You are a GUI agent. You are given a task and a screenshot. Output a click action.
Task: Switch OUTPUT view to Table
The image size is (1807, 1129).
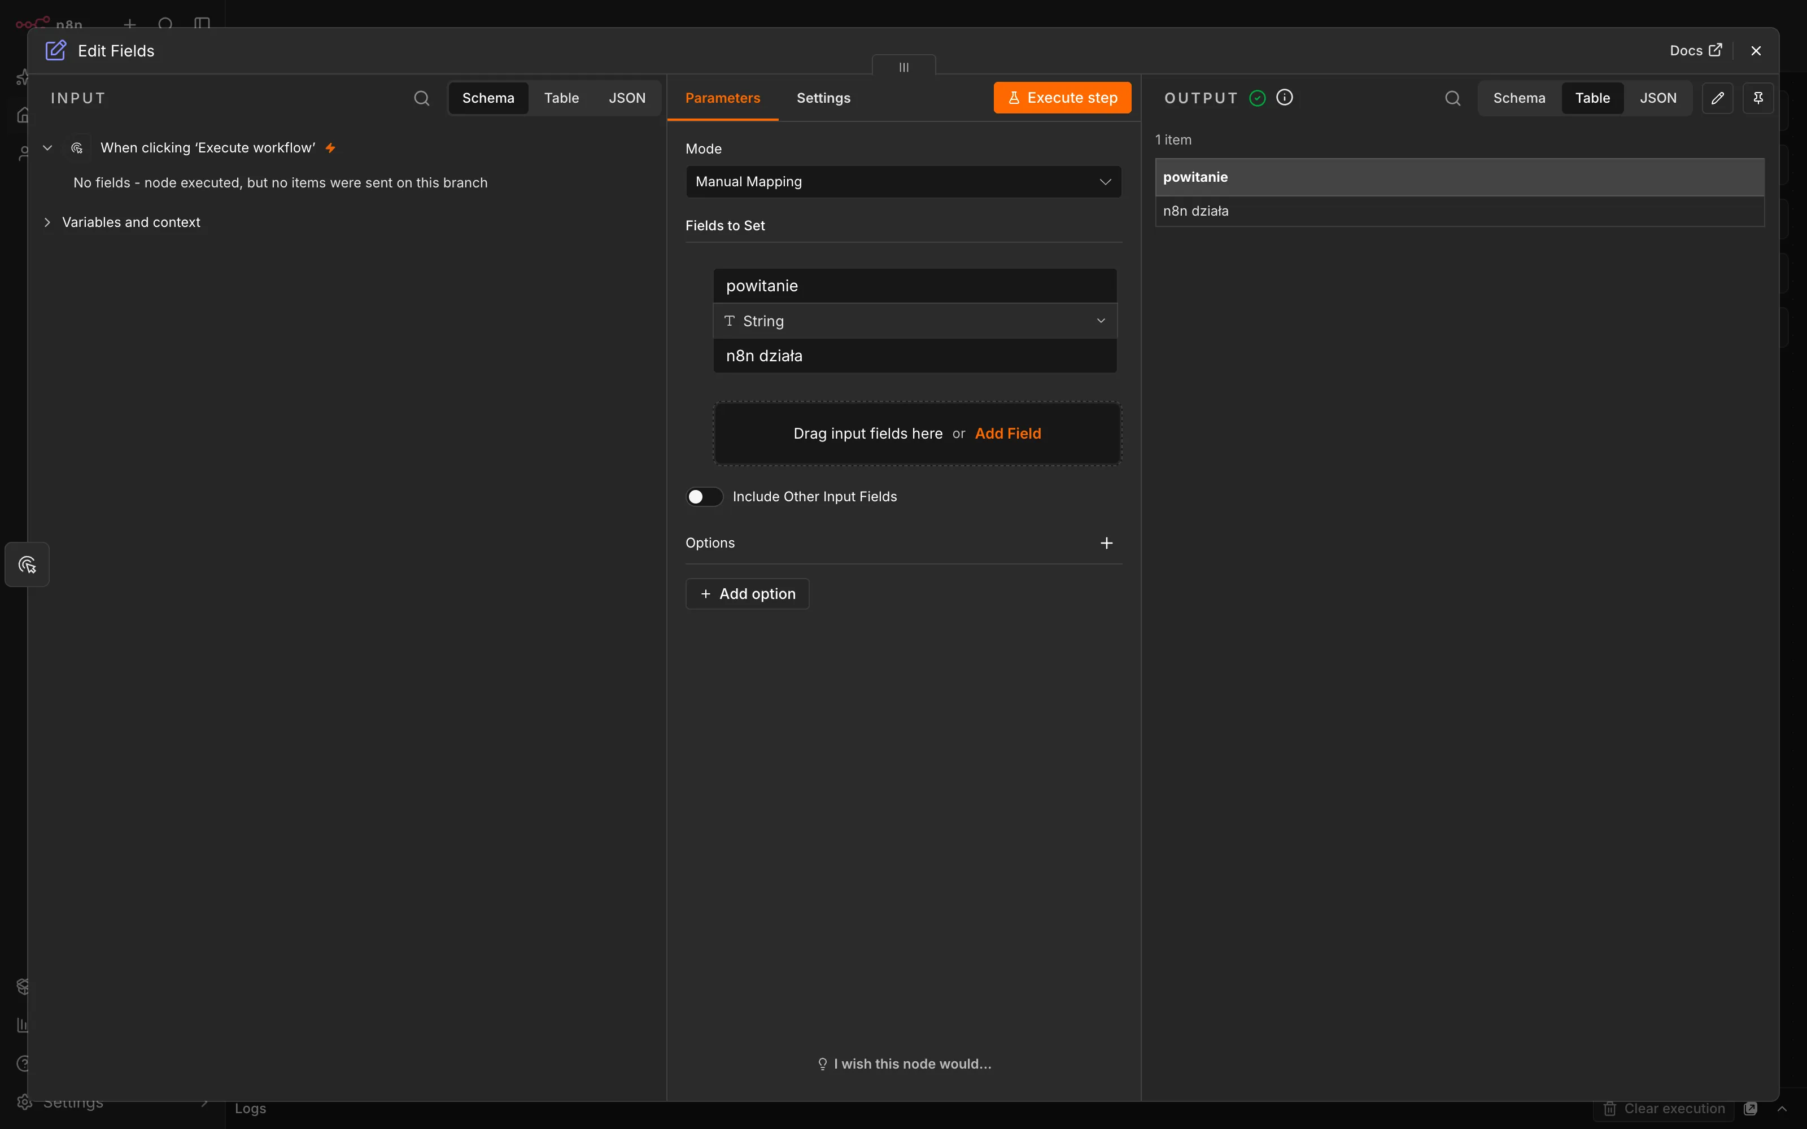pos(1592,98)
